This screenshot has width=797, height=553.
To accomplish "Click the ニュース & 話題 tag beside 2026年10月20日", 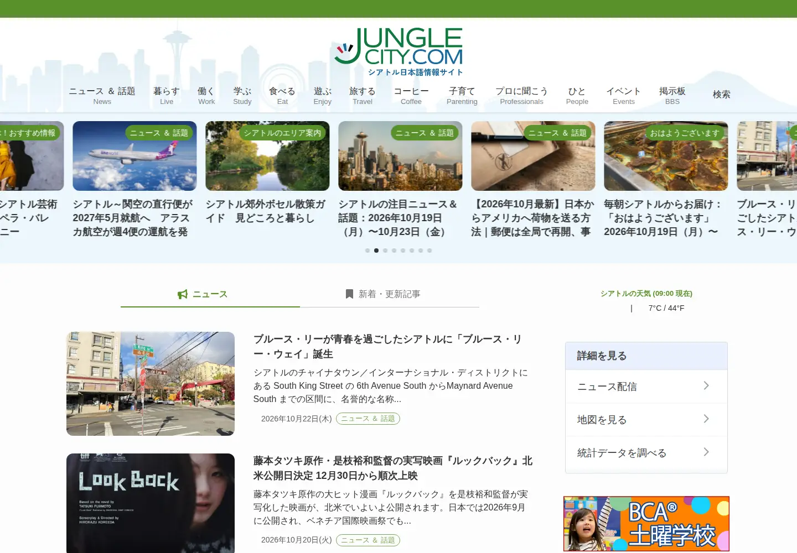I will 368,540.
